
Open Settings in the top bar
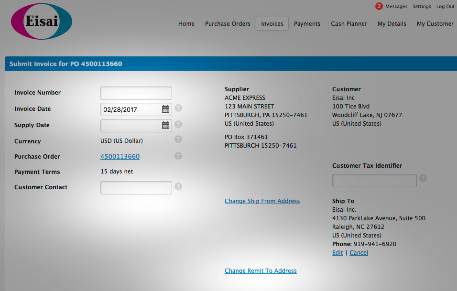pyautogui.click(x=422, y=6)
